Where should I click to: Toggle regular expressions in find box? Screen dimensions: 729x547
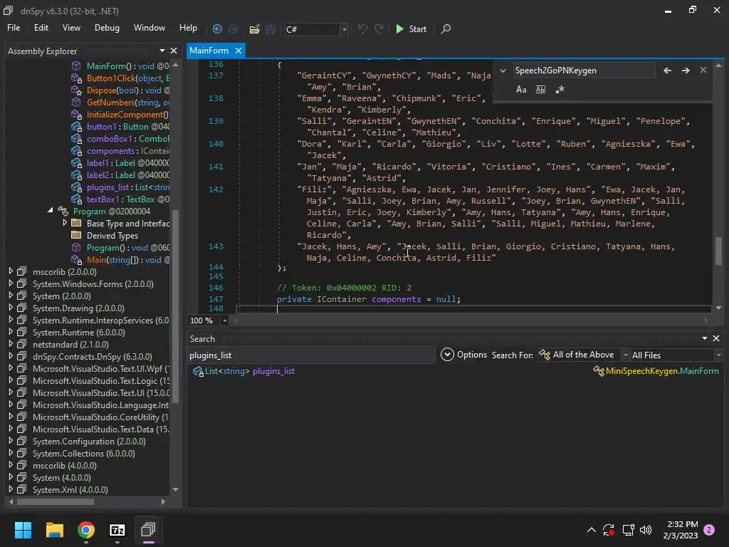click(x=560, y=89)
